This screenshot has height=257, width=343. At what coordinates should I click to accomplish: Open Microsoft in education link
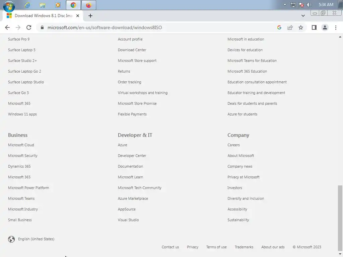click(x=246, y=39)
